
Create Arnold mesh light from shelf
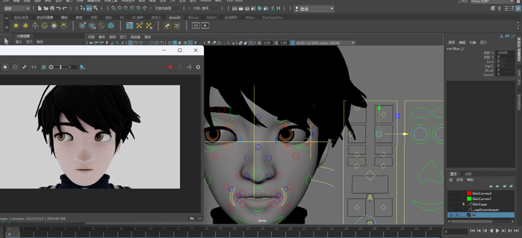coord(25,25)
